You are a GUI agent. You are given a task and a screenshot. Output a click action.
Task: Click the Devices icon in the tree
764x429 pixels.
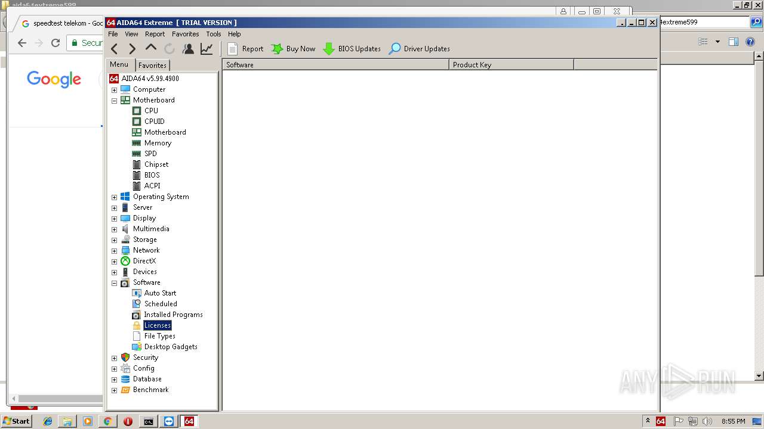tap(125, 272)
